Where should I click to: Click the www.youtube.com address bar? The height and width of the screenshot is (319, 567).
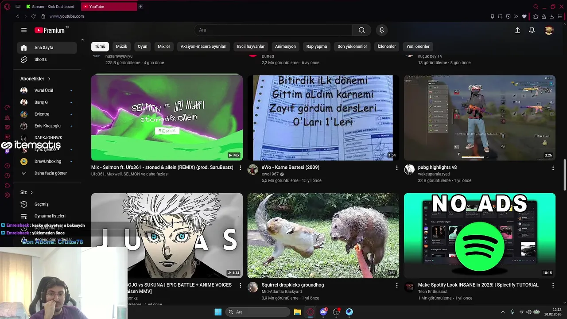66,16
